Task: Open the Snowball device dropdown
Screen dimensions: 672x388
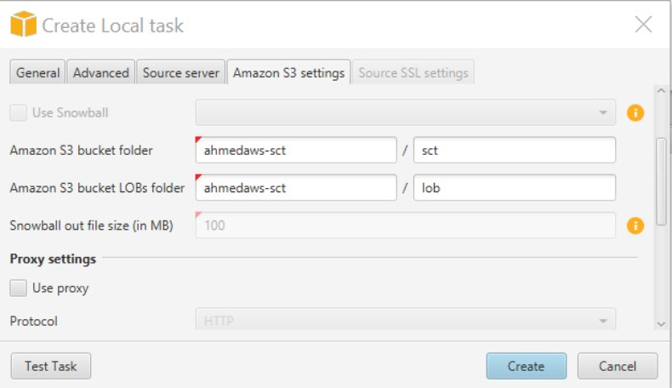Action: tap(406, 112)
